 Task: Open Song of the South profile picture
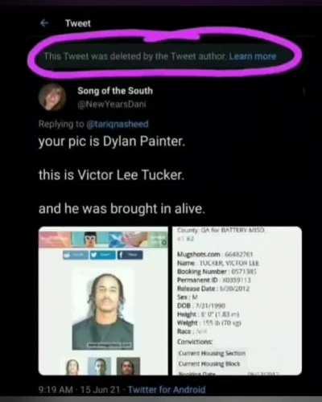pyautogui.click(x=52, y=97)
